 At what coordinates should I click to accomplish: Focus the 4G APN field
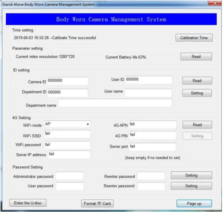point(153,124)
